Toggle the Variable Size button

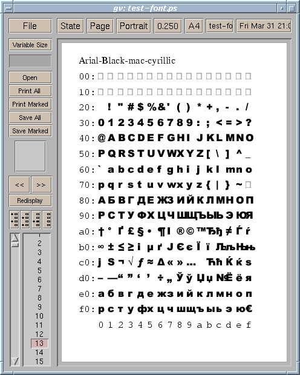(x=30, y=45)
